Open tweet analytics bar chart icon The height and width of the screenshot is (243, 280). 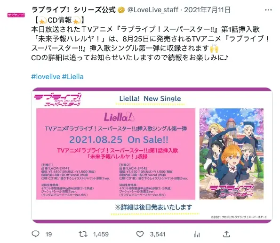pos(196,234)
